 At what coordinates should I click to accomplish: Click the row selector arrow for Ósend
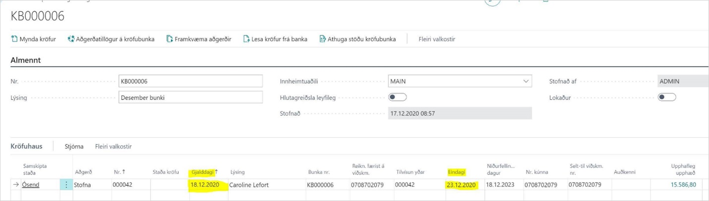click(16, 185)
